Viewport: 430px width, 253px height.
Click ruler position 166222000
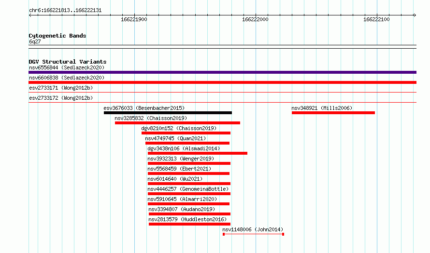255,19
